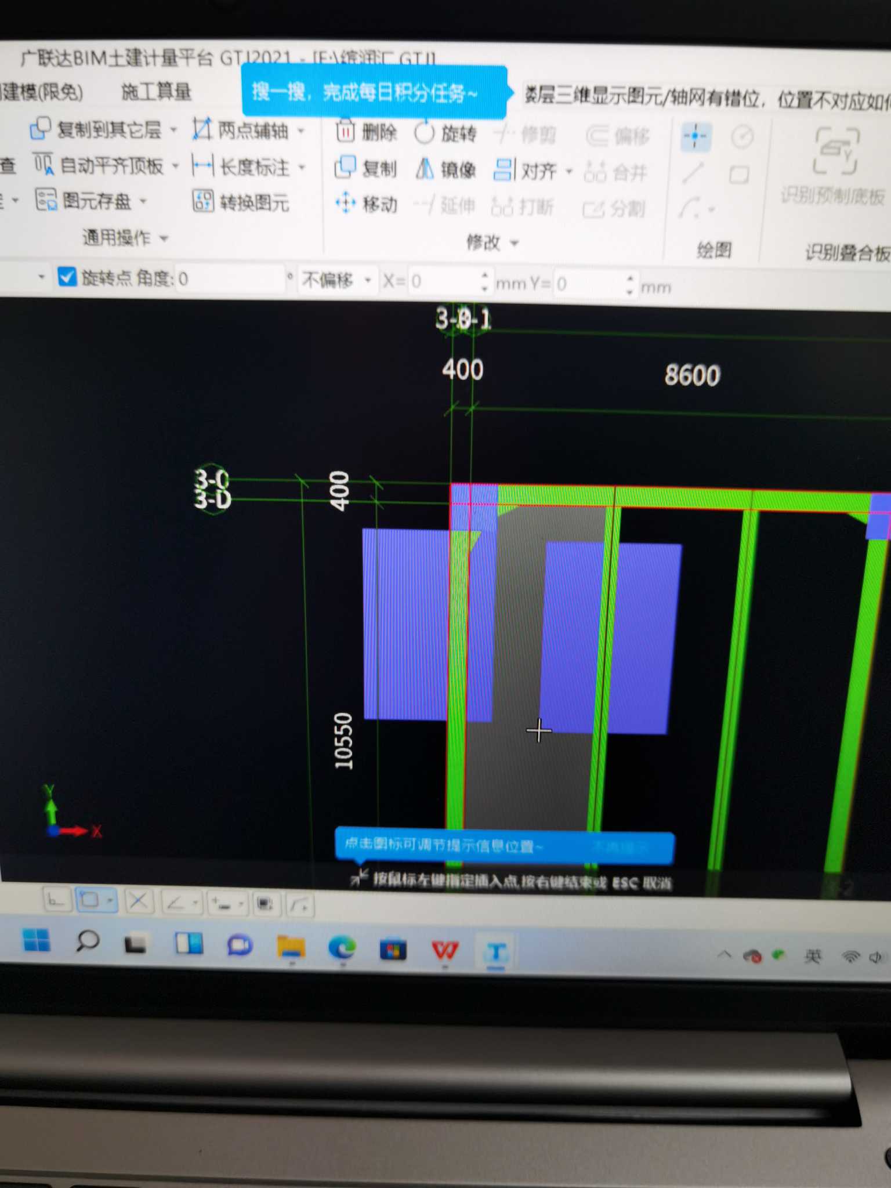Click the greyed 偏移 offset tool
This screenshot has width=891, height=1188.
(x=617, y=136)
